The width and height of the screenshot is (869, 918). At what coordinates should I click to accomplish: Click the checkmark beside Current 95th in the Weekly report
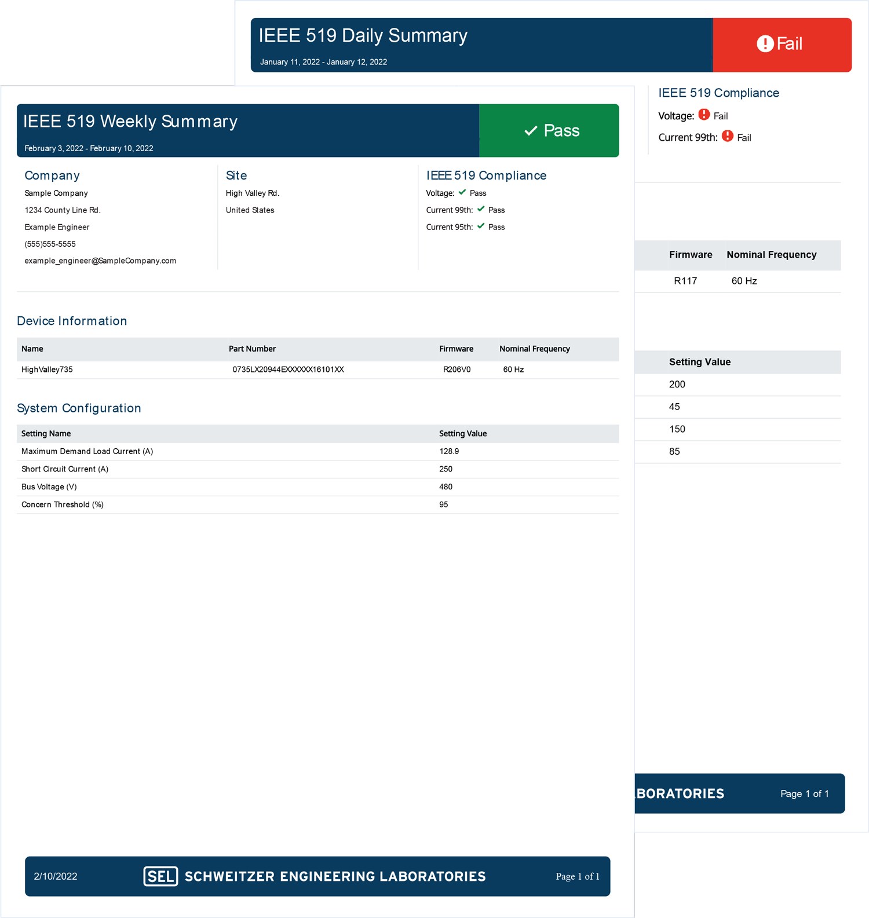pos(481,226)
